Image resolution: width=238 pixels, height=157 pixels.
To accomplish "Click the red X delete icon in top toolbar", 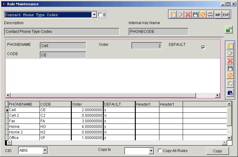I will (x=188, y=15).
